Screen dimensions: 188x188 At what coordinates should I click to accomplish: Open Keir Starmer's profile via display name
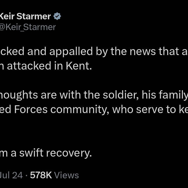[25, 16]
